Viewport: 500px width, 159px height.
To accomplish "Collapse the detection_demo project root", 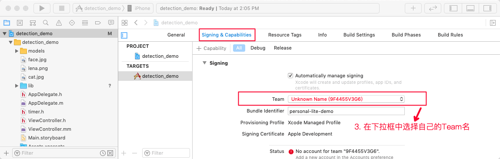I will (4, 33).
